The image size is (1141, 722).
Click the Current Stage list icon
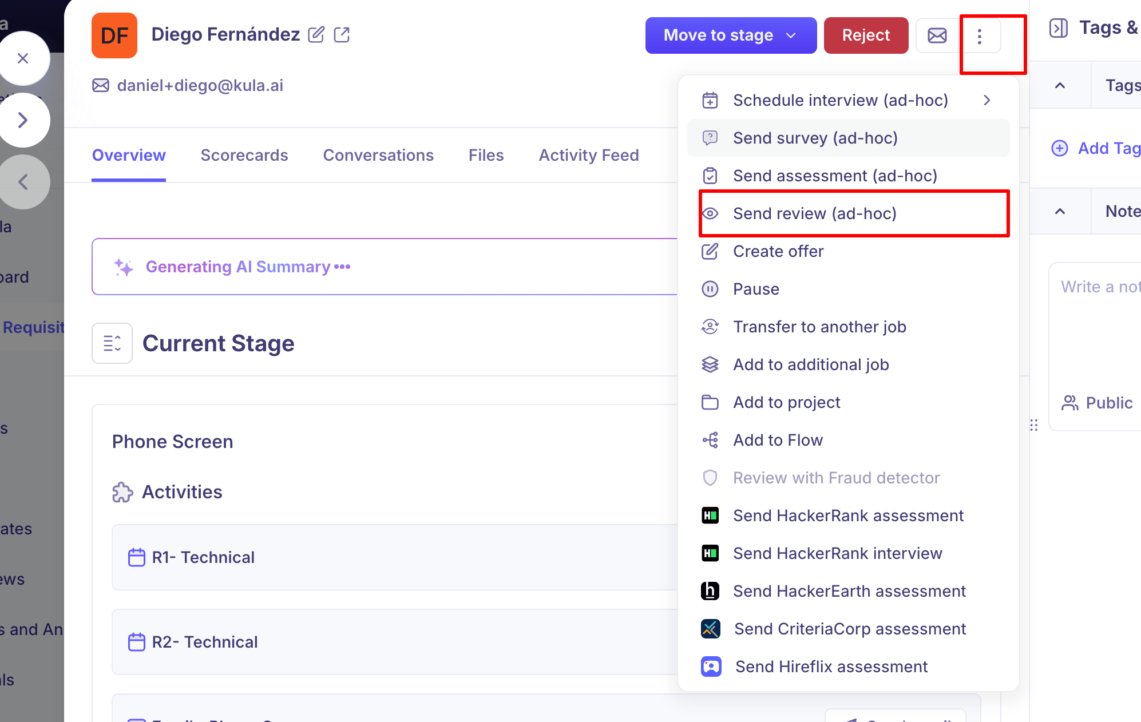112,343
